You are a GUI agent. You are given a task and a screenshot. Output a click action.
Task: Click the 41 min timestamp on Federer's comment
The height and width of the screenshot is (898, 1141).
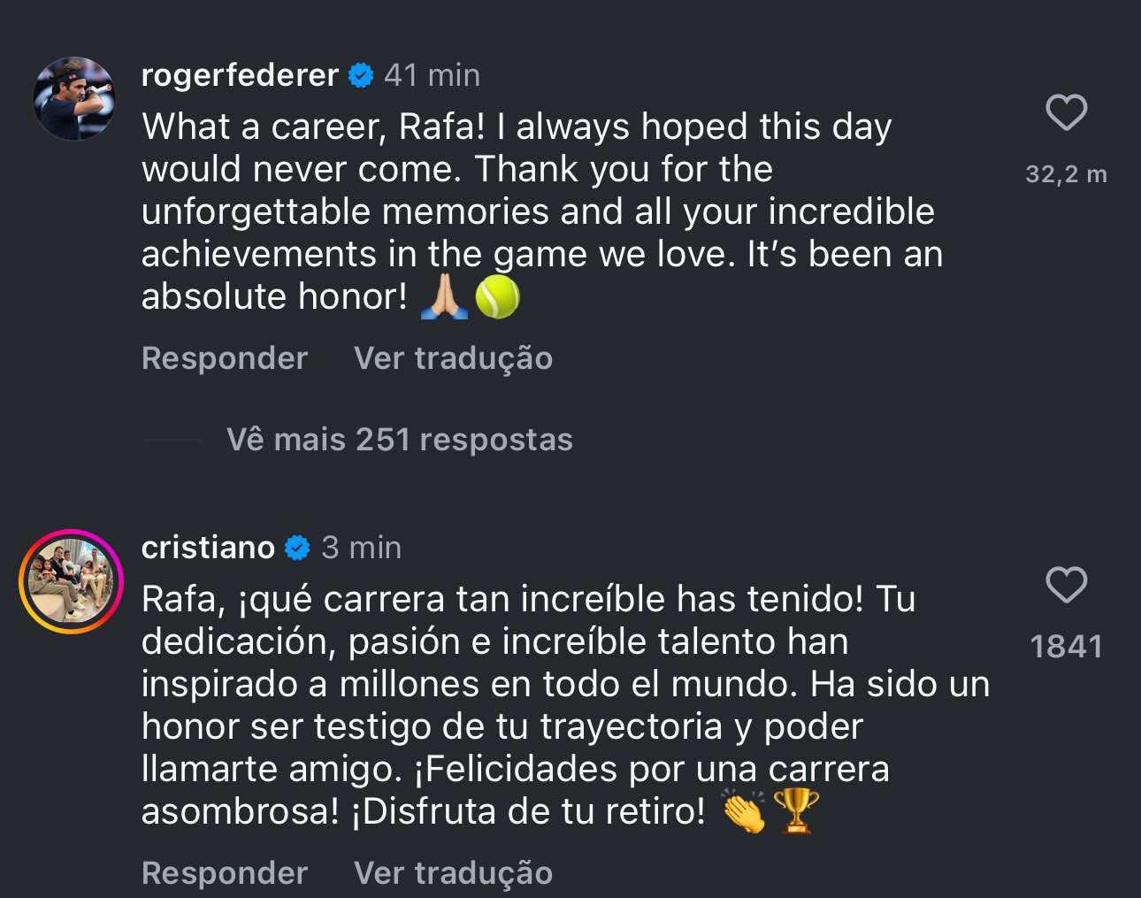click(431, 75)
